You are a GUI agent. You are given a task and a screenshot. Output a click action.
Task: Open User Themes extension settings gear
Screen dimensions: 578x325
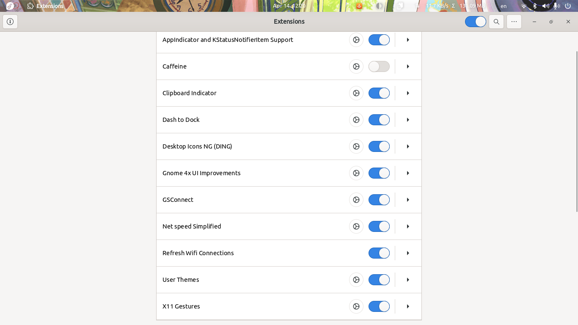[356, 280]
